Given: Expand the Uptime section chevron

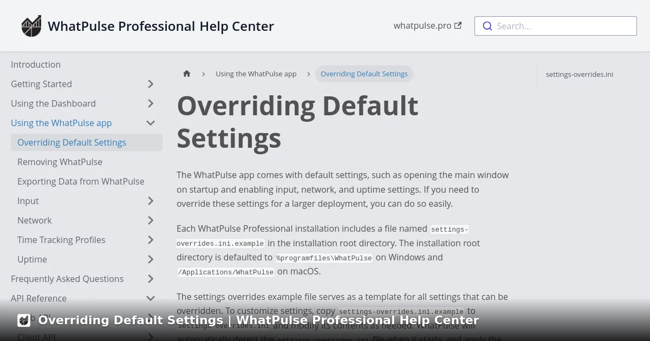Looking at the screenshot, I should coord(151,259).
